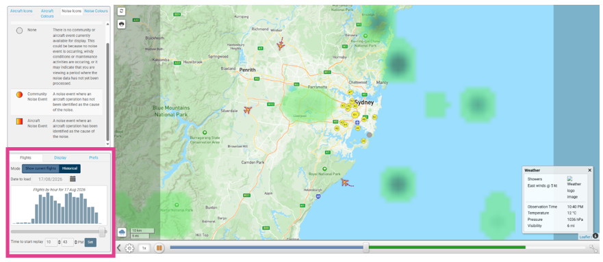Click the replay timeline slider handle
603x262 pixels.
coord(366,248)
